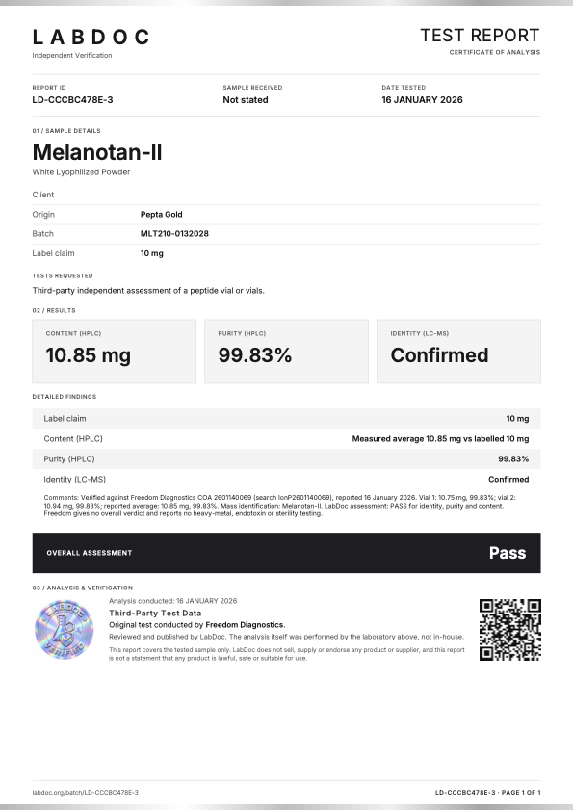Viewport: 573px width, 810px height.
Task: Click the Pepta Gold origin value
Action: click(161, 214)
